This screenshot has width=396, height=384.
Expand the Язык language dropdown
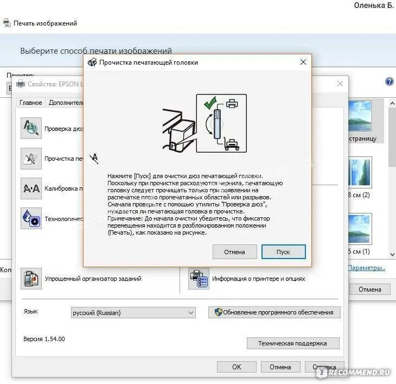coord(133,313)
